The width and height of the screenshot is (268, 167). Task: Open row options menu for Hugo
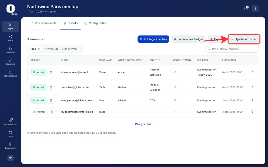252,112
